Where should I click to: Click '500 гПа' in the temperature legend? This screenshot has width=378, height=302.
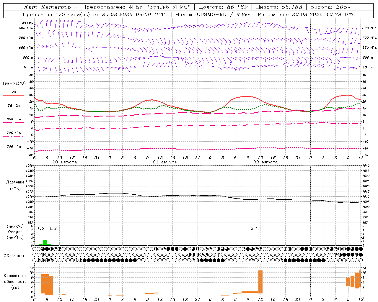click(14, 147)
